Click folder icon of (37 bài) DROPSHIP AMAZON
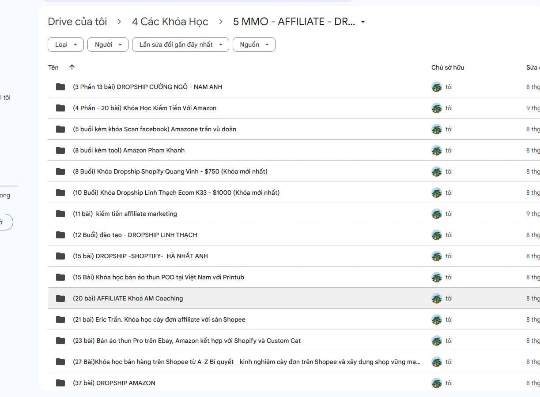 click(60, 383)
